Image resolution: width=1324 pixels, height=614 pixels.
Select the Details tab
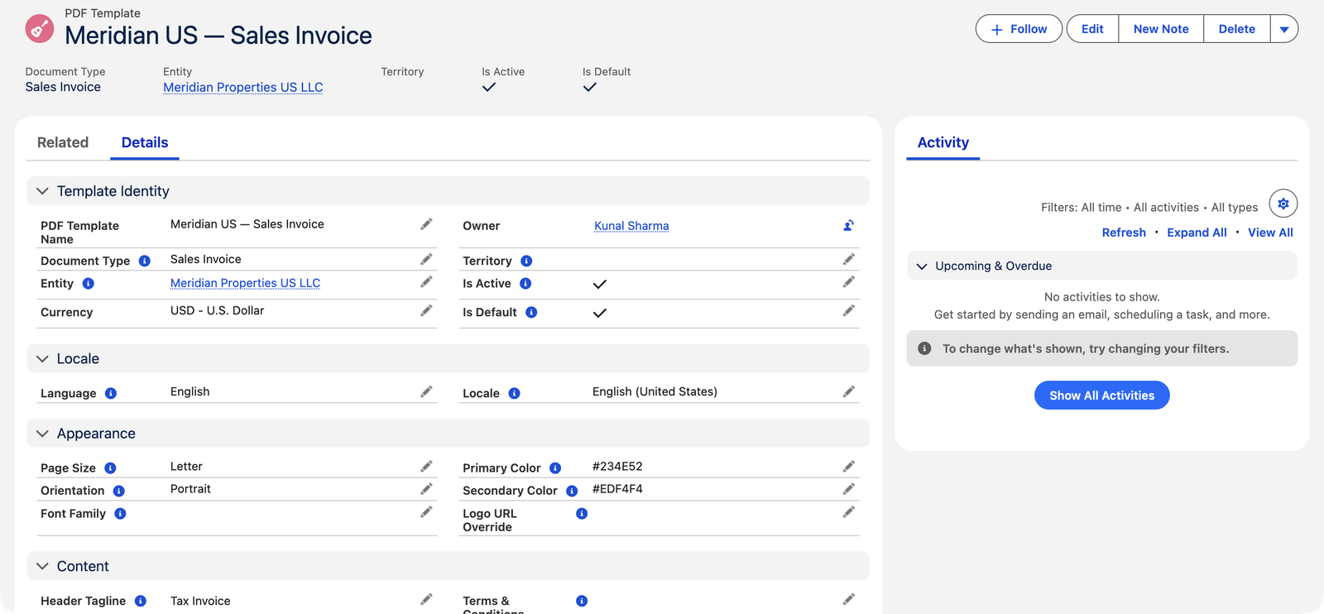145,142
